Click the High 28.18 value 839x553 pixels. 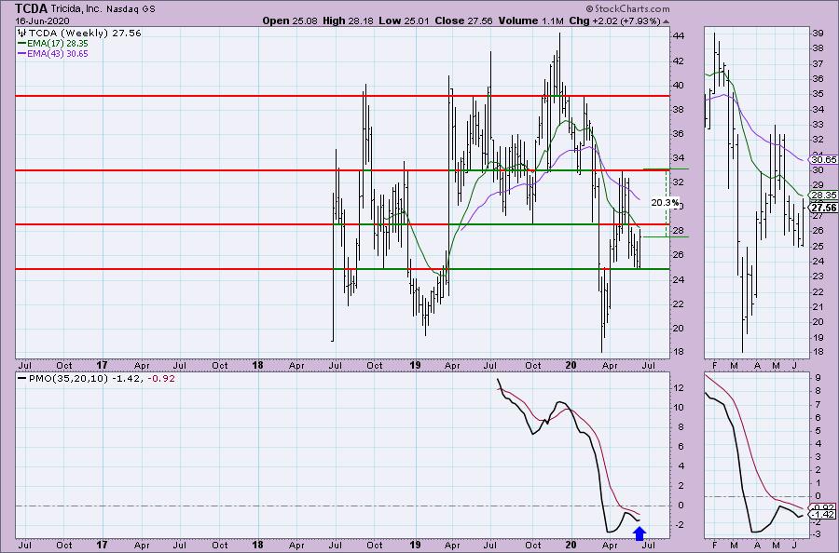click(x=348, y=20)
